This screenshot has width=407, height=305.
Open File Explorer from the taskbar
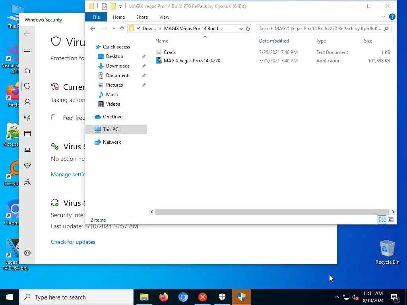(144, 297)
